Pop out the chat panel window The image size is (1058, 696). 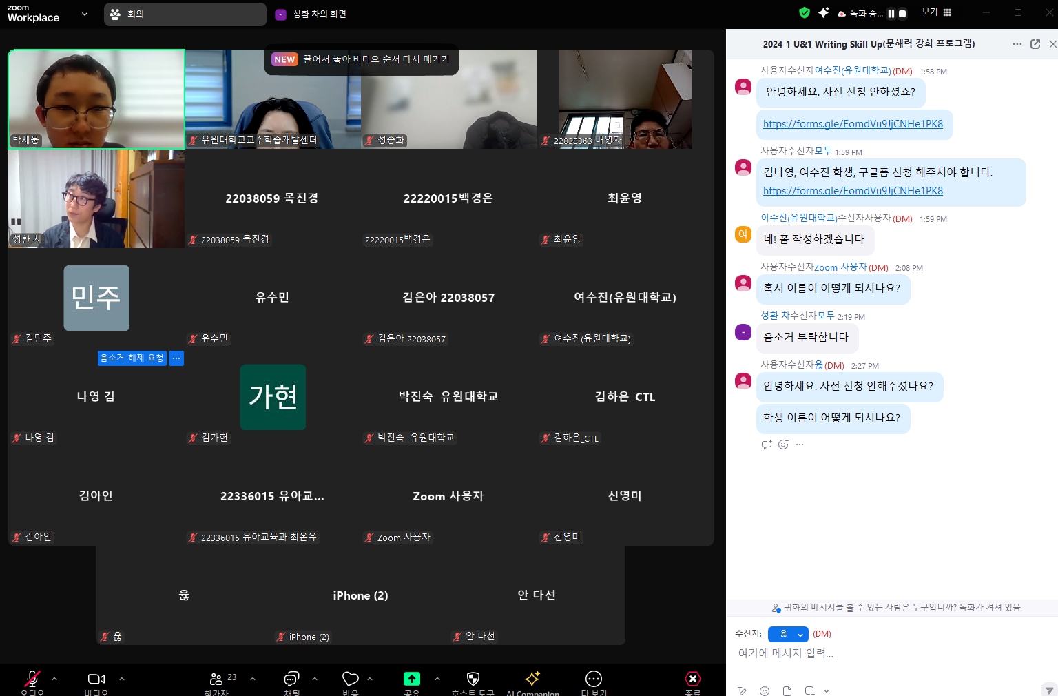pos(1035,44)
